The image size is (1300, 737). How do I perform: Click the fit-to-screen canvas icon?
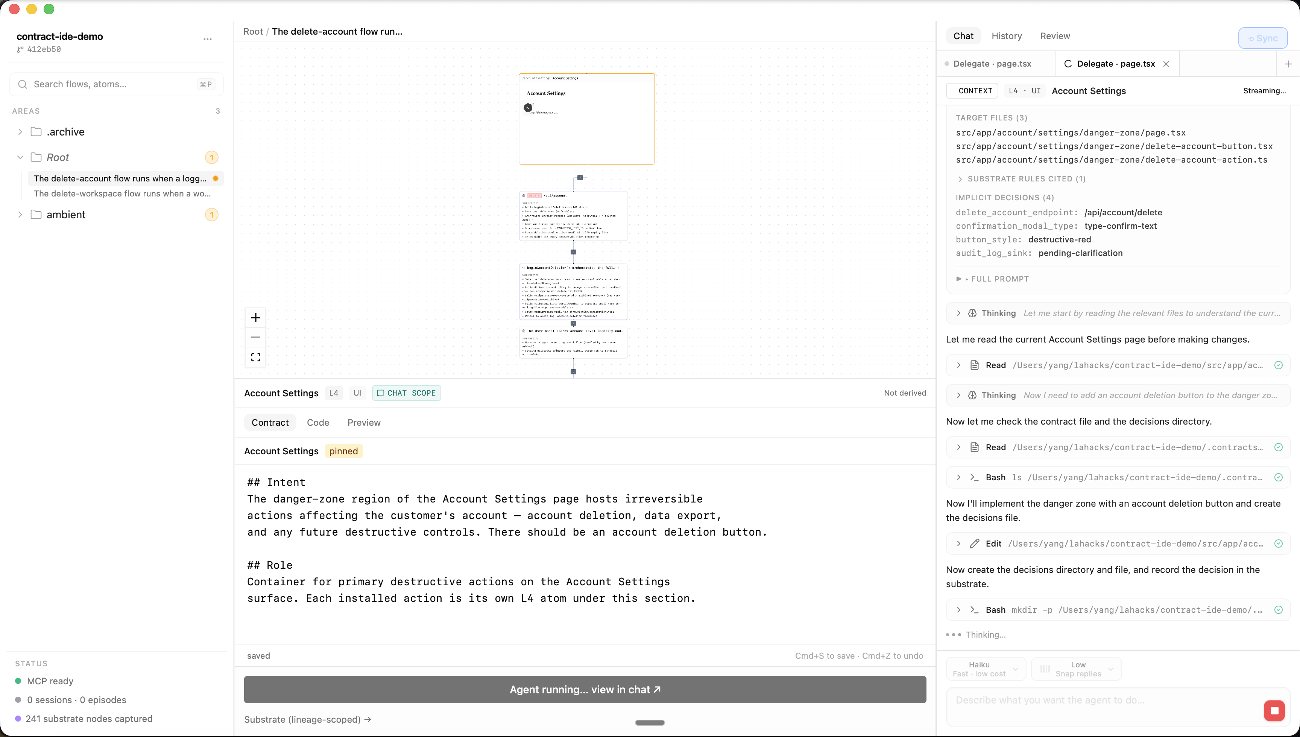pyautogui.click(x=255, y=357)
